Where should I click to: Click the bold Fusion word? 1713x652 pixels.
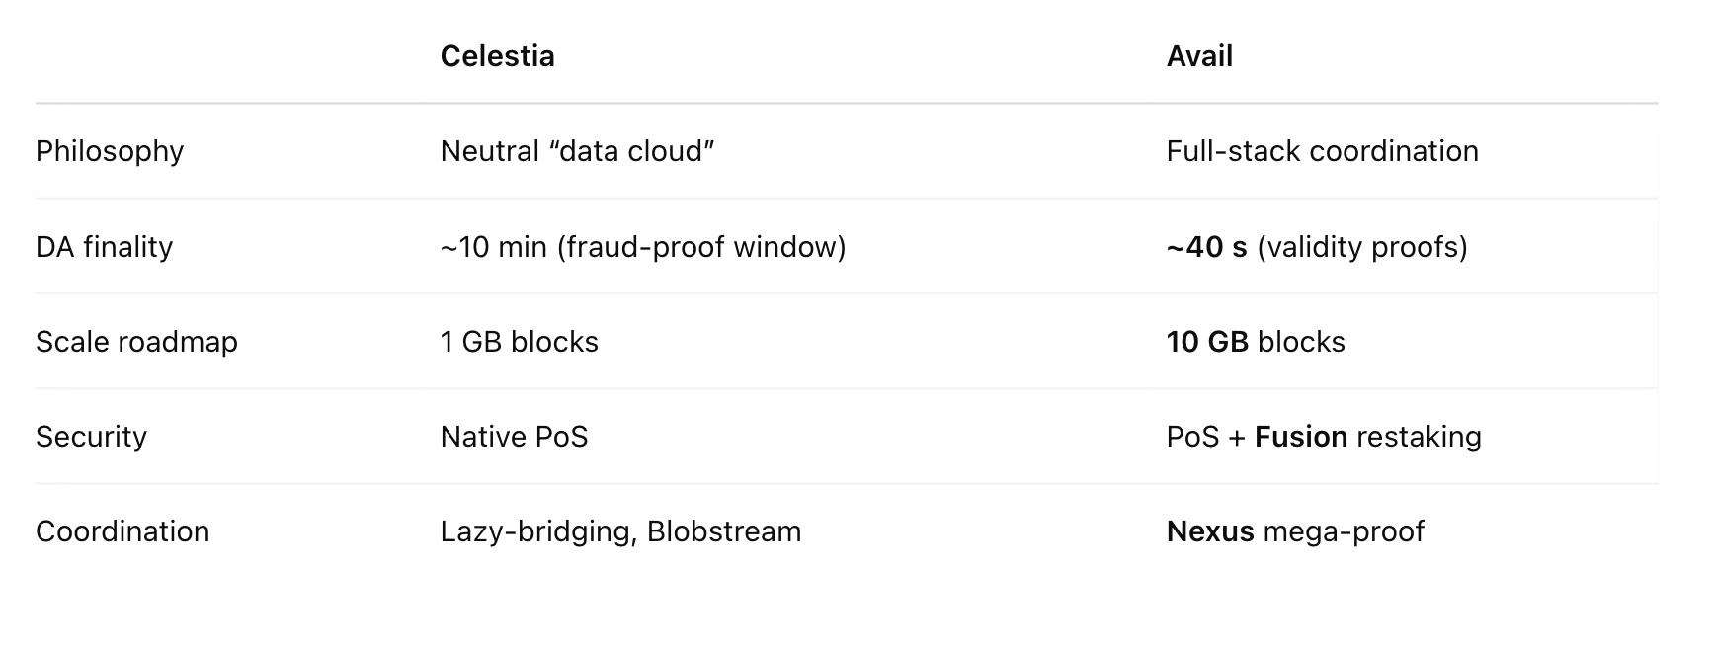tap(1301, 437)
